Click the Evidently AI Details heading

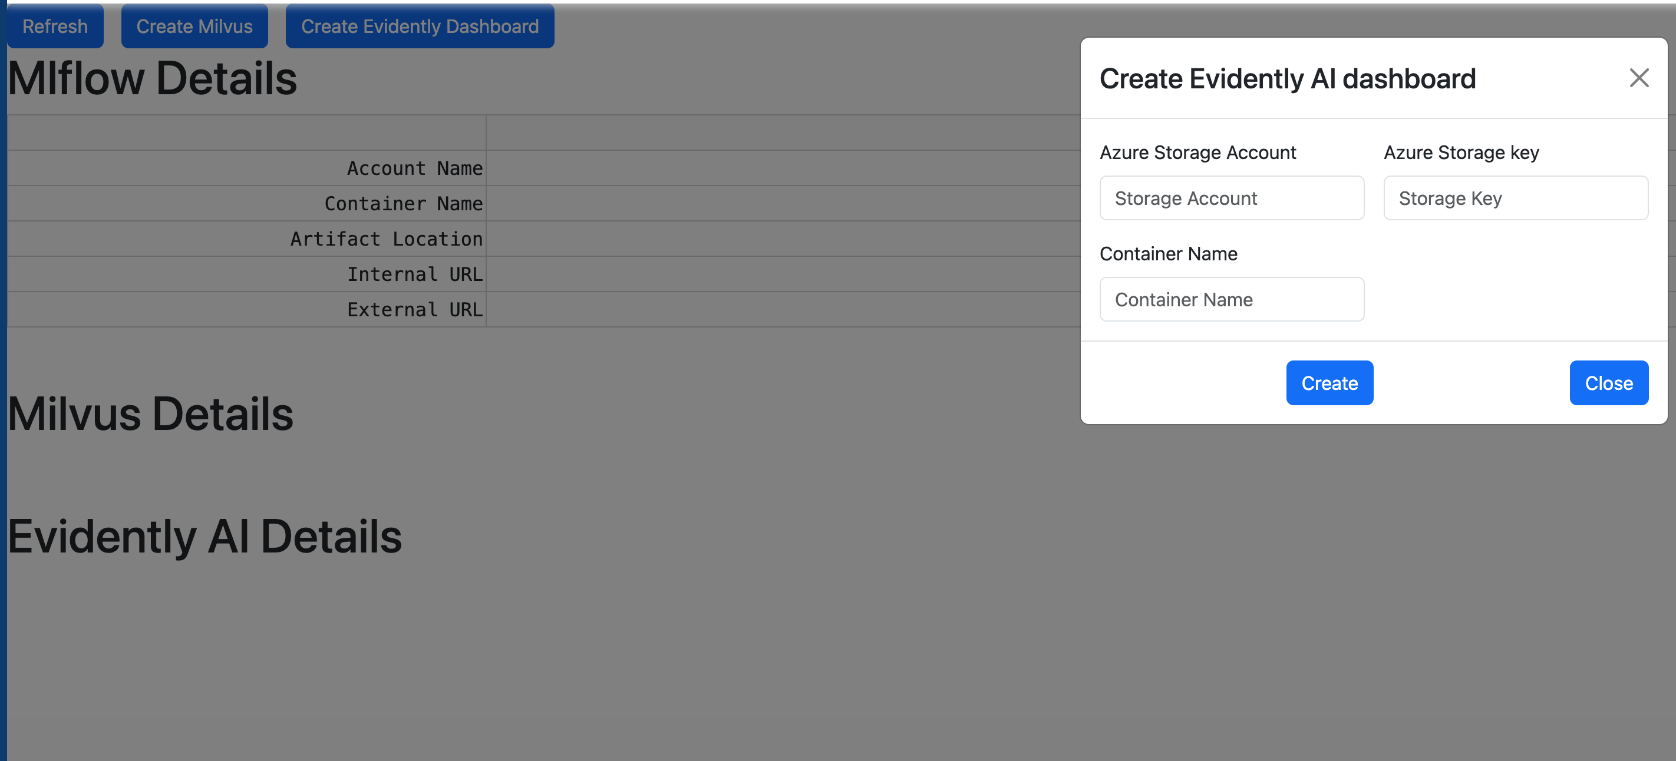pyautogui.click(x=205, y=537)
